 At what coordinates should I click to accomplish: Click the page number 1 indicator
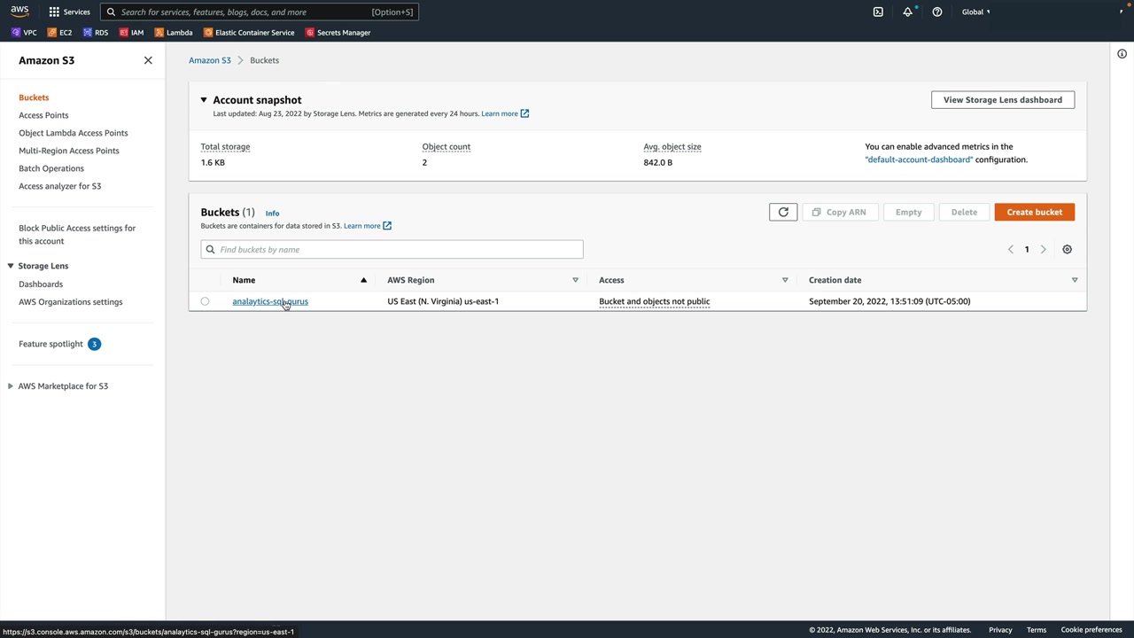tap(1027, 249)
